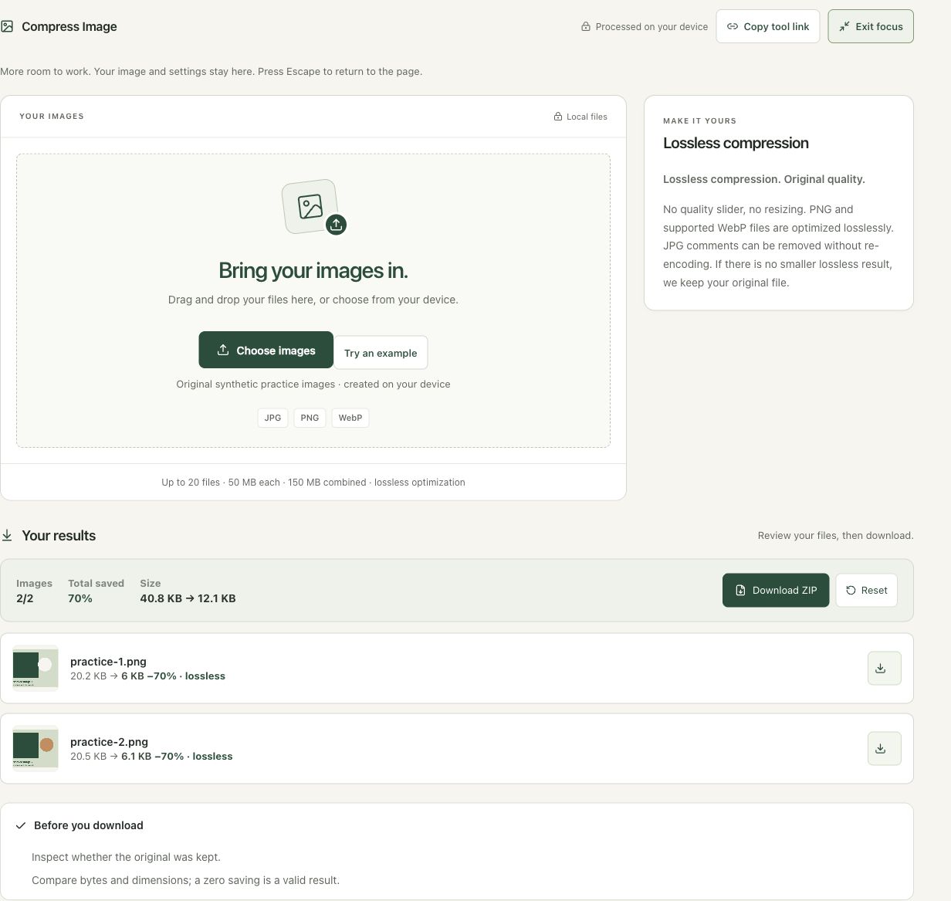Click the Inspect whether the original was kept line
The image size is (951, 901).
pos(126,857)
